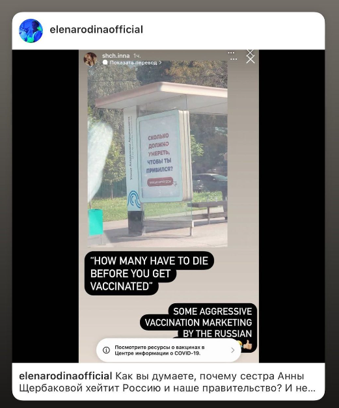Open the shch.inna username link
The width and height of the screenshot is (339, 408).
click(116, 56)
